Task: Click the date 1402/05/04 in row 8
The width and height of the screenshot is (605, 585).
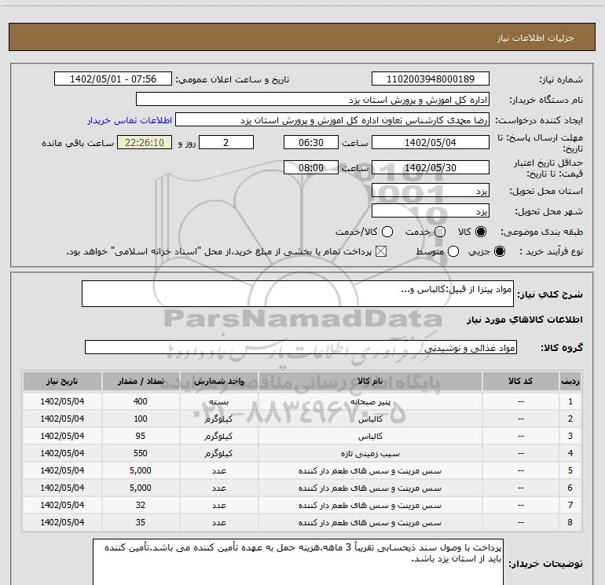Action: tap(62, 522)
